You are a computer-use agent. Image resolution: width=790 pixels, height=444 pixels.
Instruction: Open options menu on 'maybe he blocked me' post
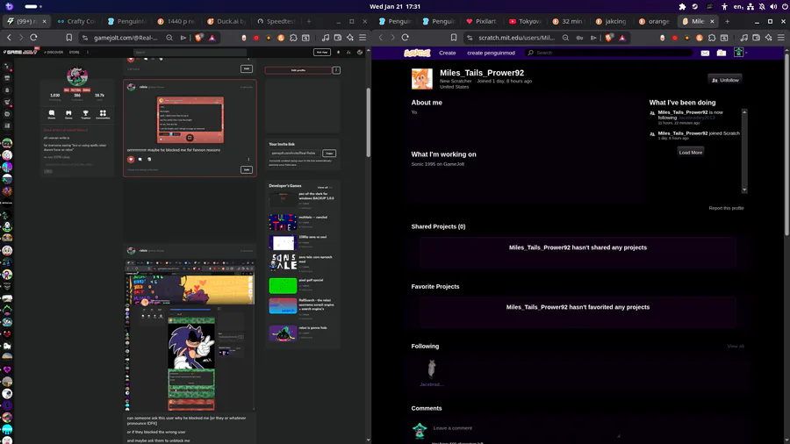click(x=248, y=160)
